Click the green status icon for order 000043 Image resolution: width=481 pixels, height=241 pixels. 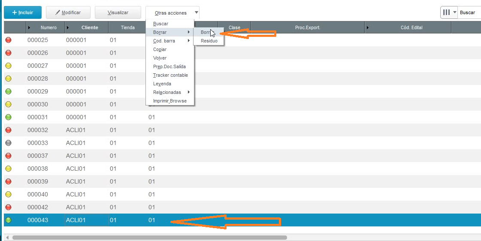point(8,220)
